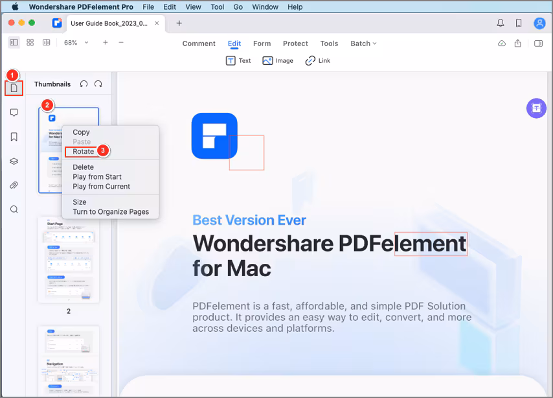This screenshot has height=398, width=553.
Task: Toggle the right properties panel icon
Action: [538, 43]
